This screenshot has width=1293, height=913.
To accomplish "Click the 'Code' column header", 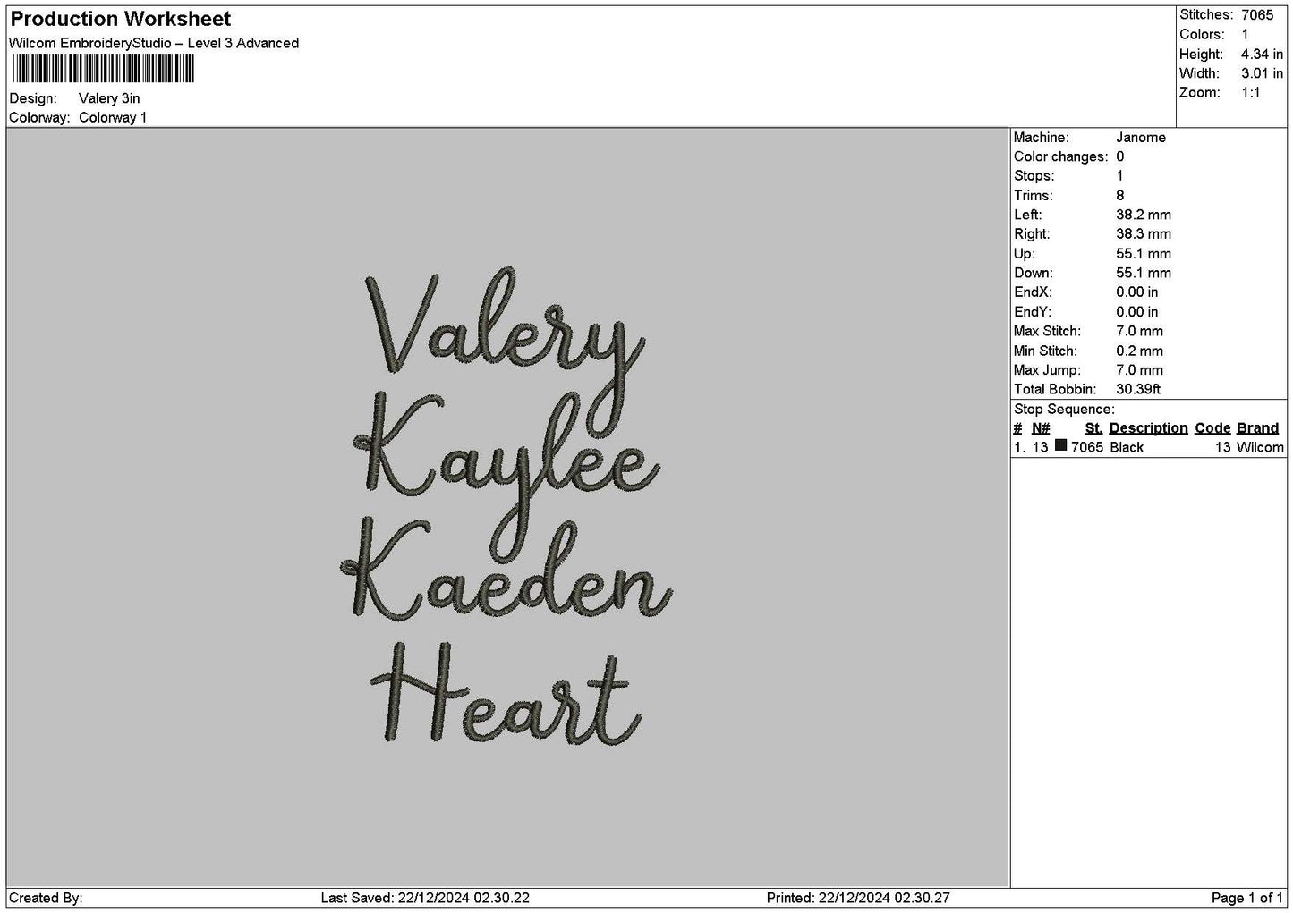I will pos(1212,428).
